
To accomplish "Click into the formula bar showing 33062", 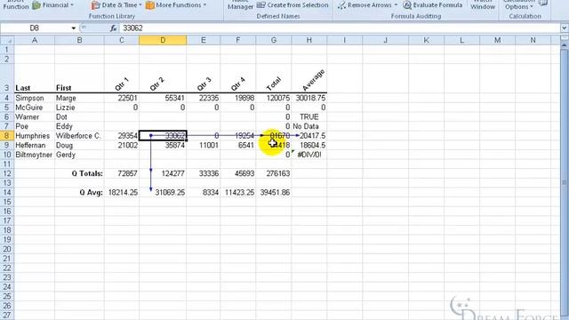I will click(x=341, y=28).
